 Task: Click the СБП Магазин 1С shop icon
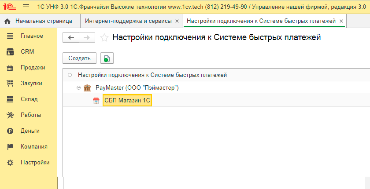point(96,101)
